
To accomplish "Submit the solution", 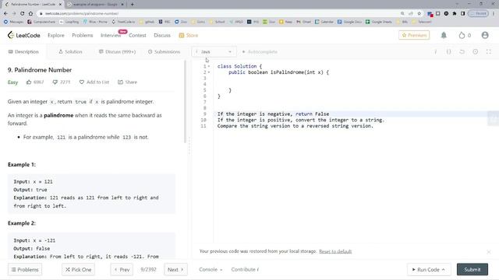I will pos(472,270).
